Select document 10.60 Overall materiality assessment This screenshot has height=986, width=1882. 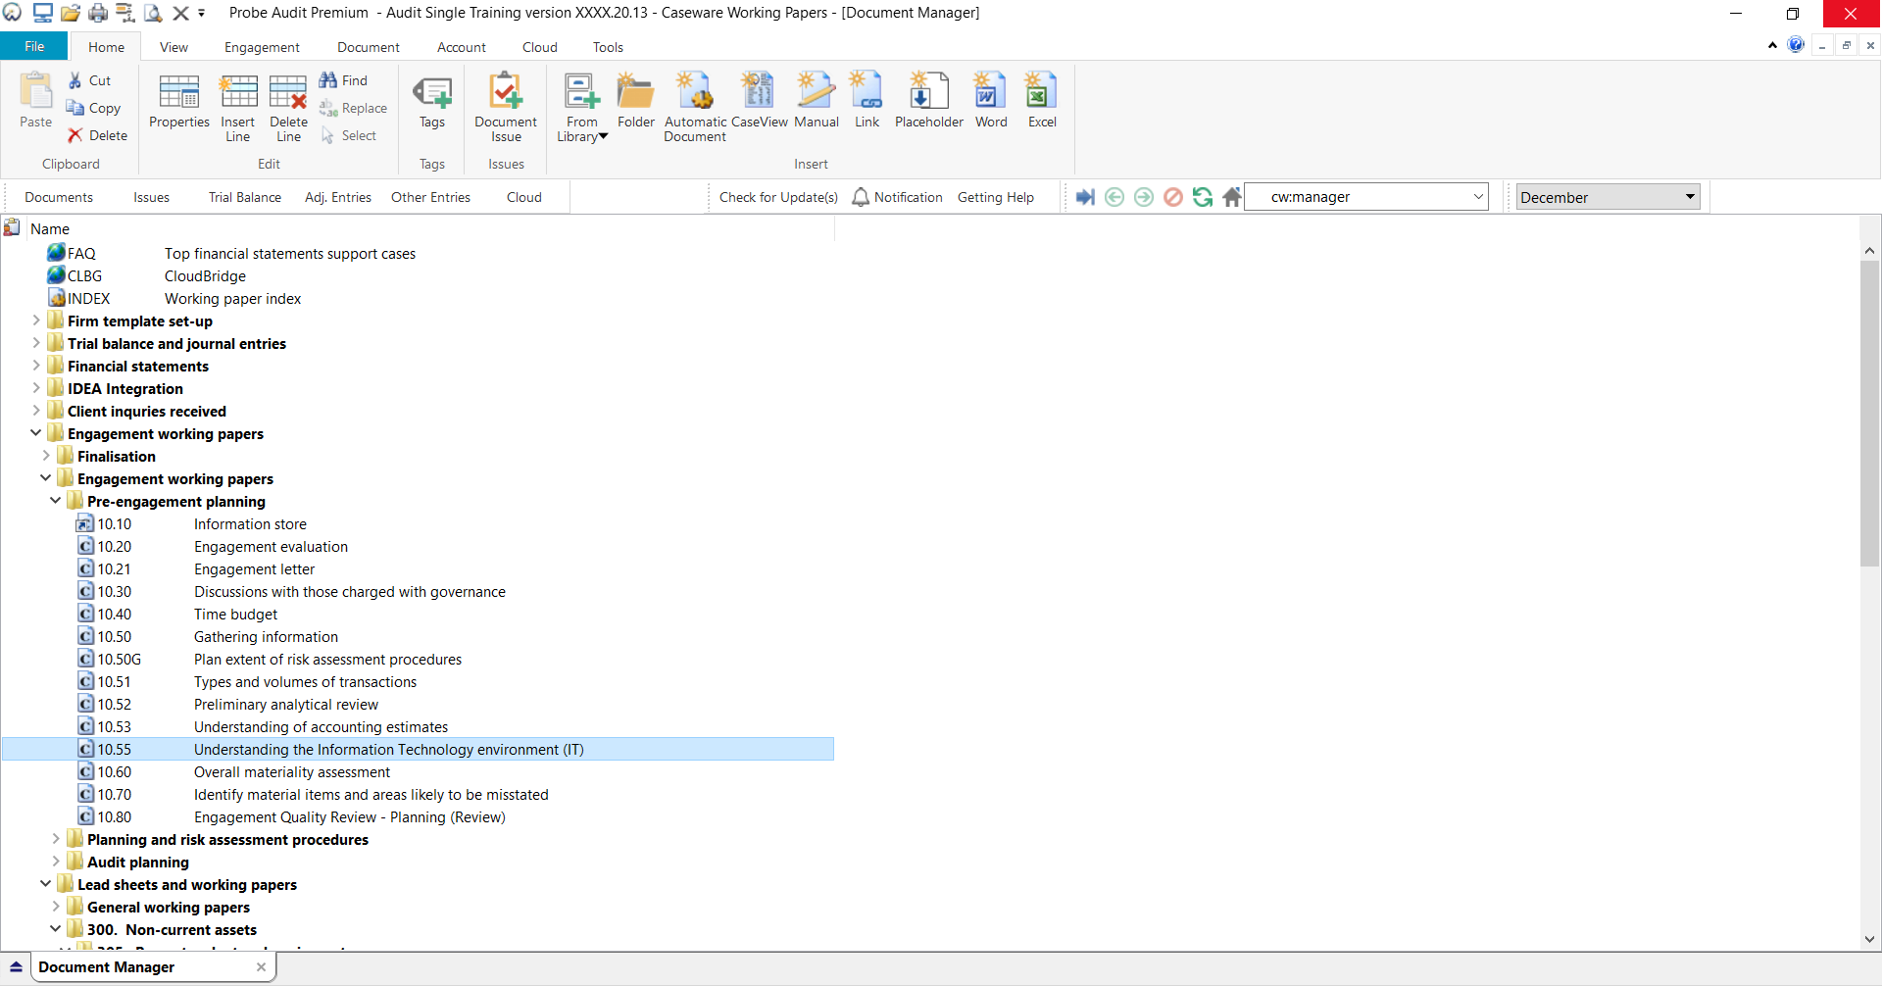tap(291, 772)
